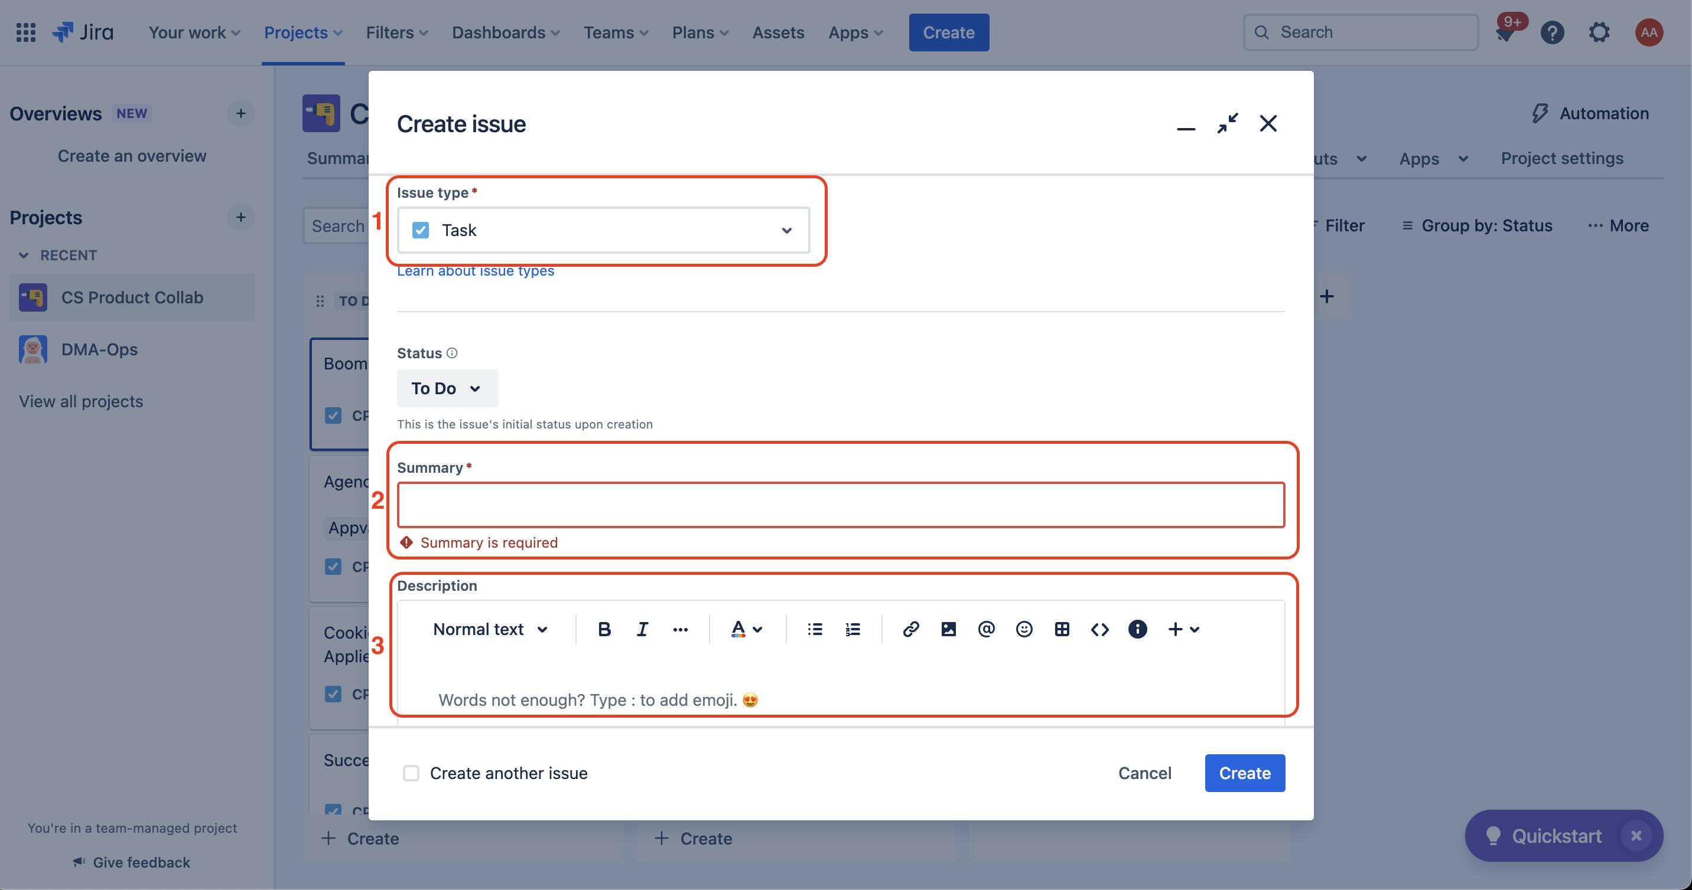Click Create in the dialog footer
1692x890 pixels.
click(x=1245, y=773)
